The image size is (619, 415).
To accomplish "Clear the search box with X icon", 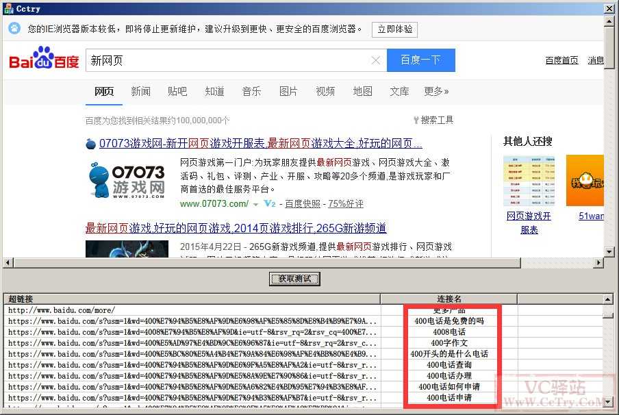I will tap(376, 60).
